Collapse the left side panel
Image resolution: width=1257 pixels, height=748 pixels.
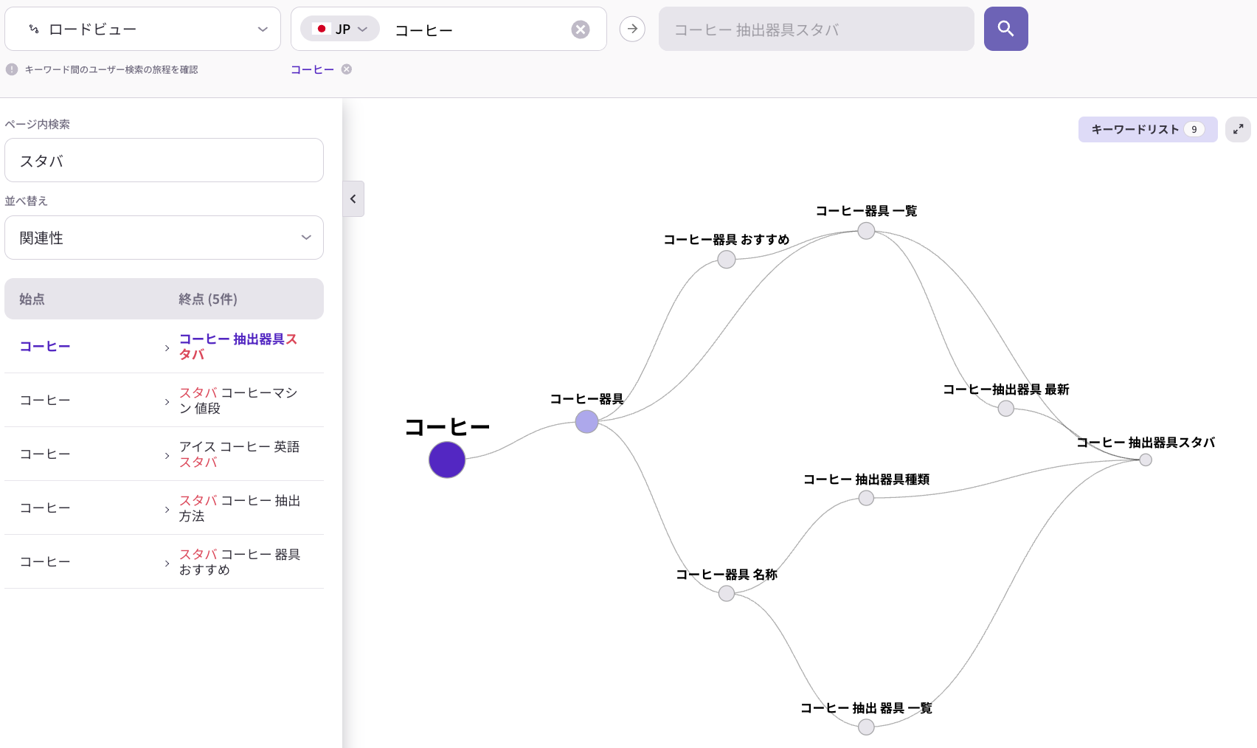[x=353, y=198]
